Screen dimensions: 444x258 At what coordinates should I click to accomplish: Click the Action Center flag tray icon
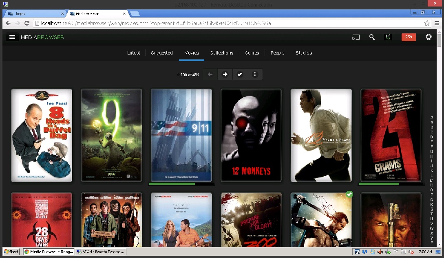pos(395,251)
